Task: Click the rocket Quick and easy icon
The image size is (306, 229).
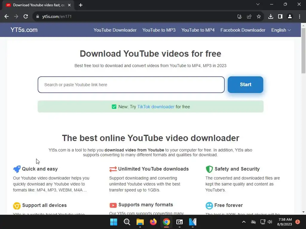Action: tap(17, 169)
